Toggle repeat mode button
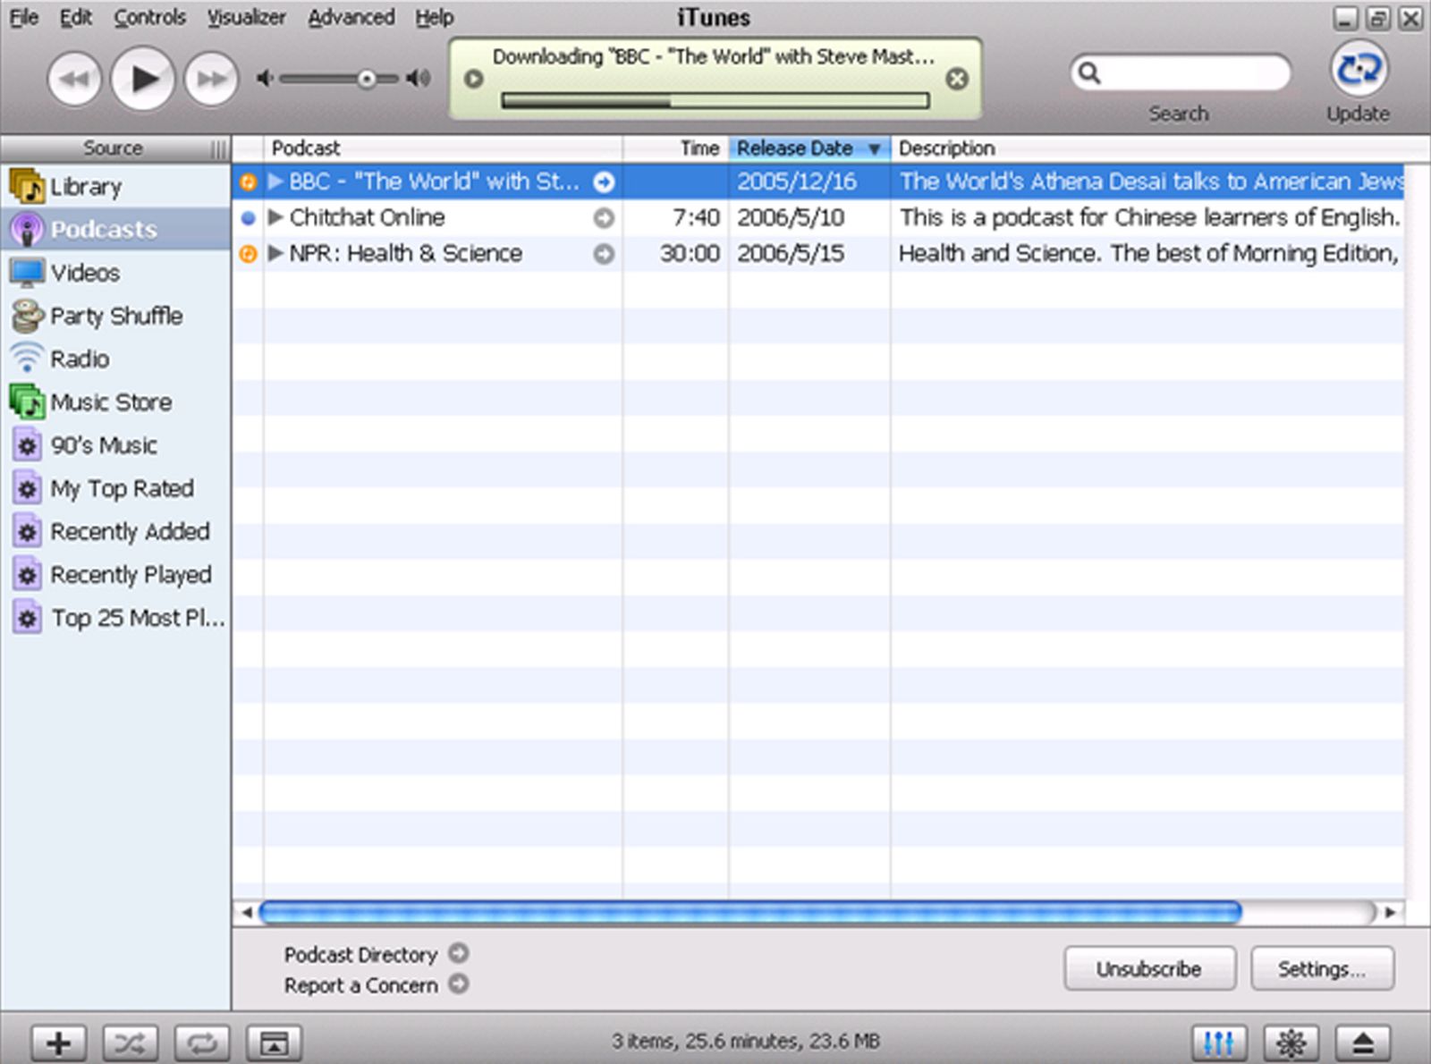This screenshot has width=1431, height=1064. pos(202,1043)
